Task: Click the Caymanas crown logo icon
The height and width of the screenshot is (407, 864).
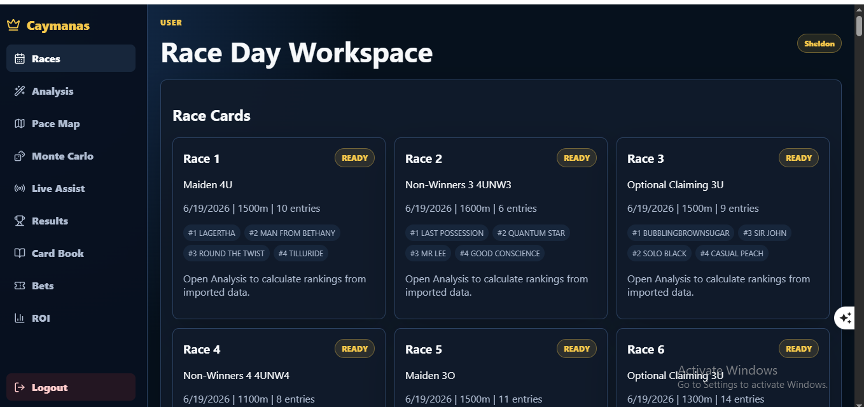Action: pyautogui.click(x=13, y=25)
